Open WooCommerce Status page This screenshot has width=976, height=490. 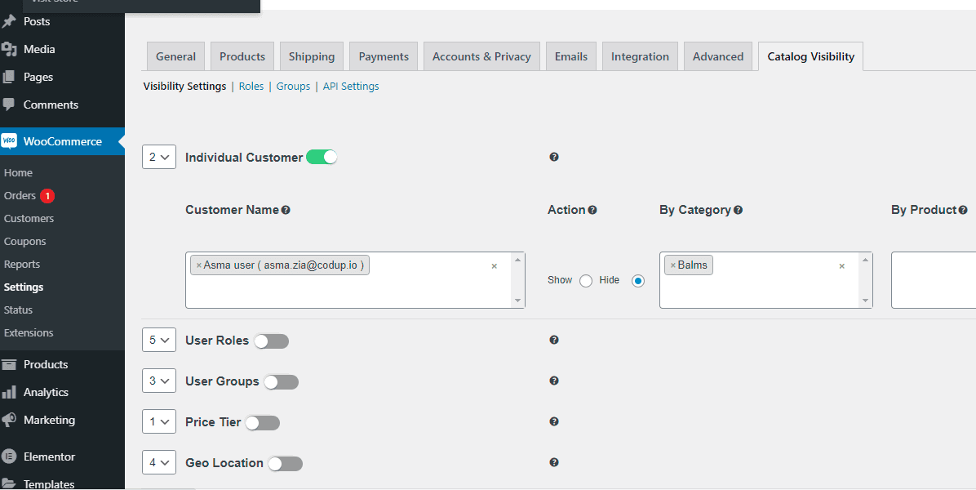click(x=18, y=310)
